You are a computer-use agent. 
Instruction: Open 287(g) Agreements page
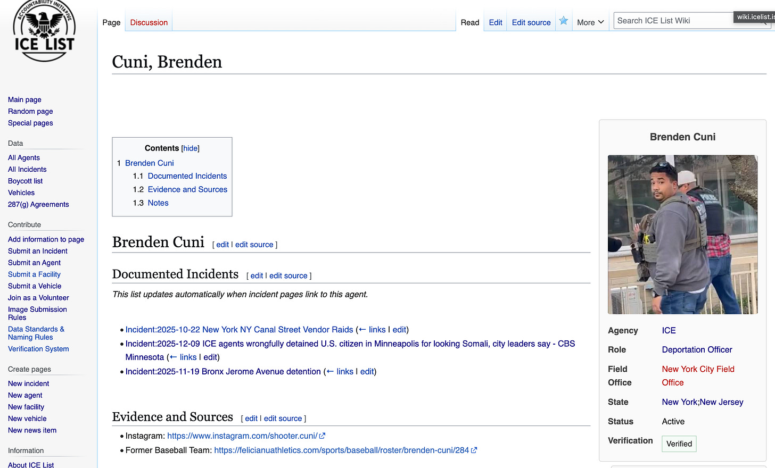click(38, 204)
